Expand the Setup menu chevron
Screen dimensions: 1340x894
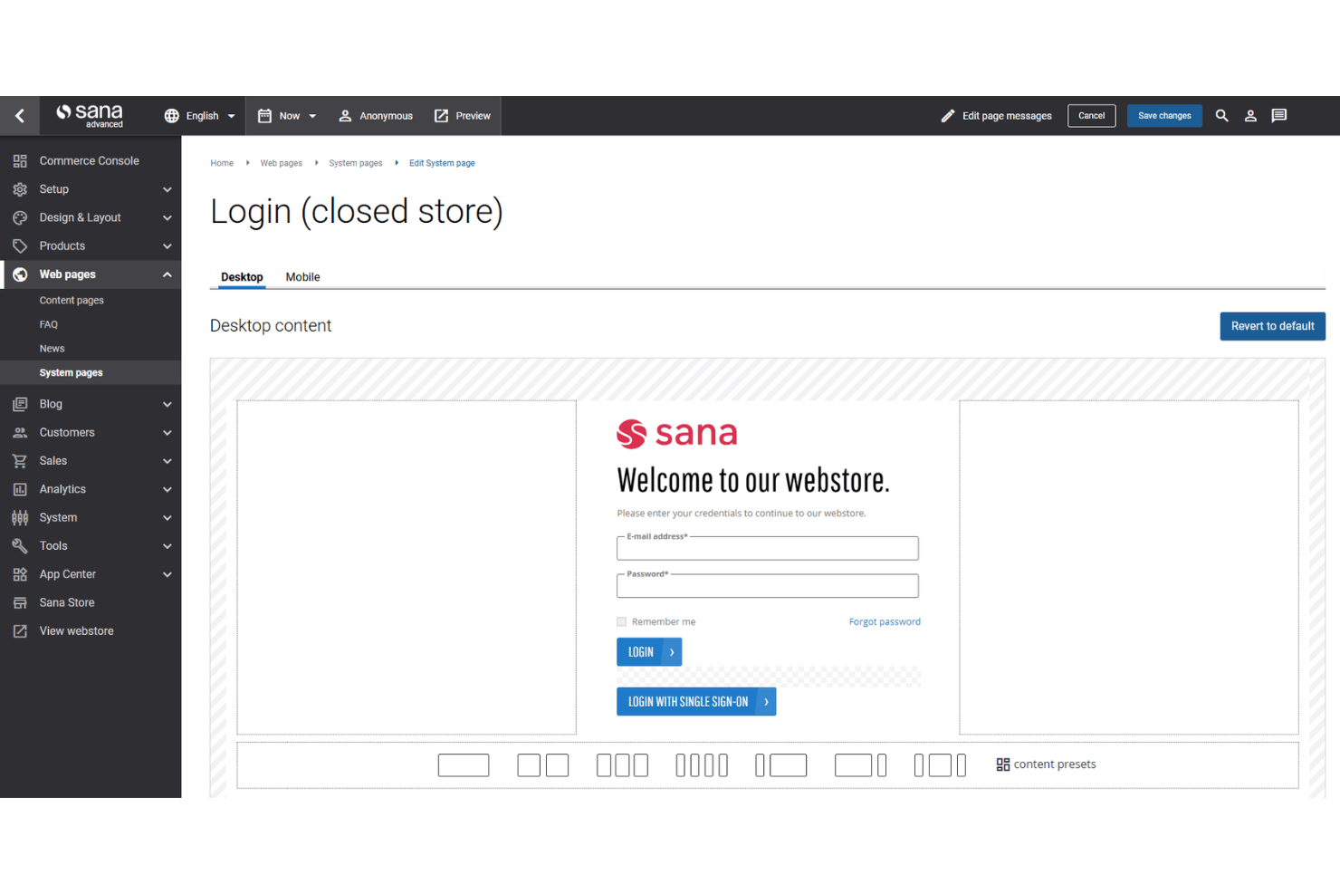[167, 189]
